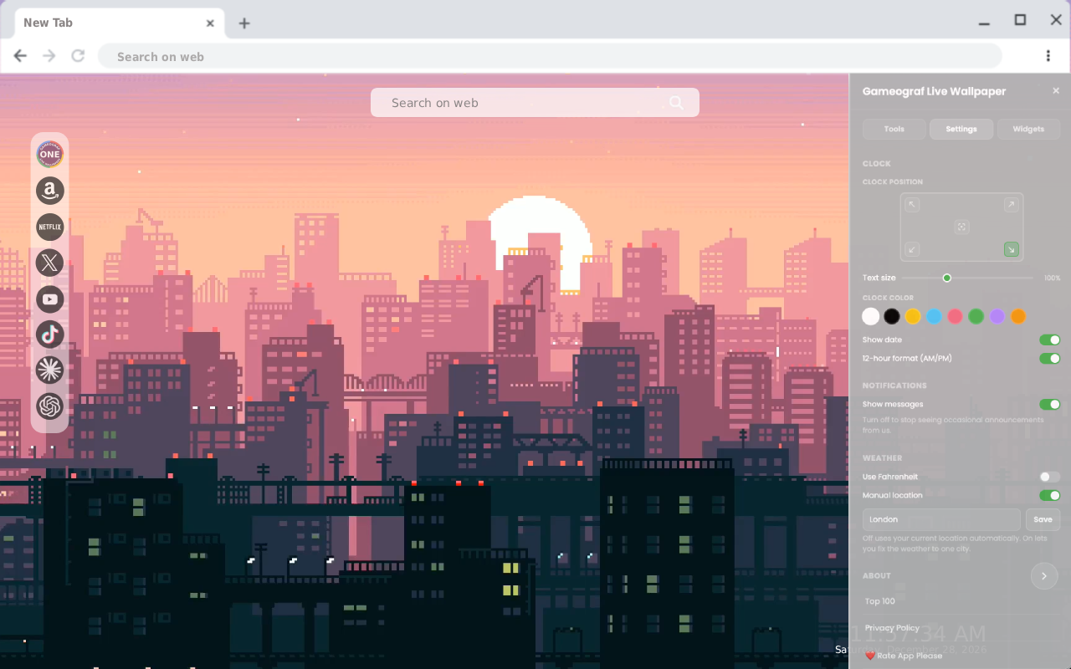This screenshot has width=1071, height=669.
Task: Select the bottom-right clock position
Action: tap(1011, 249)
